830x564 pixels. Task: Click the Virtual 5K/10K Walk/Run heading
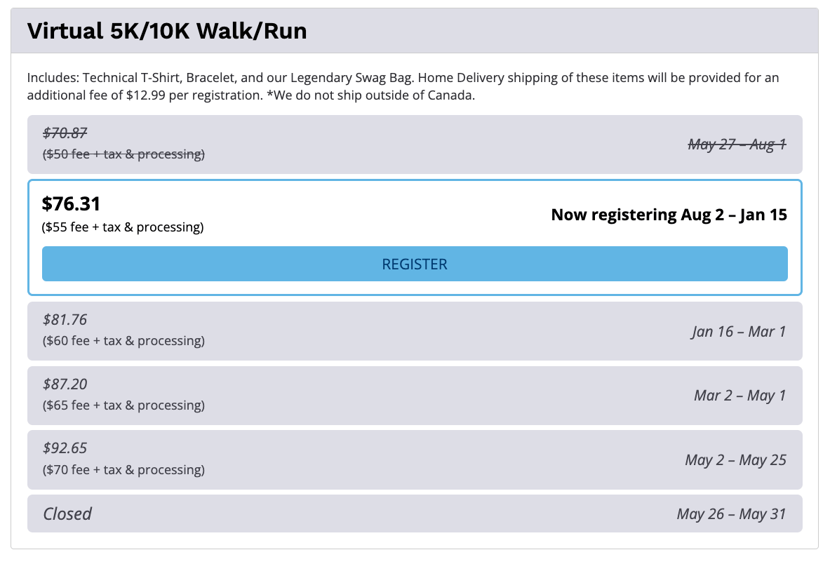[167, 31]
